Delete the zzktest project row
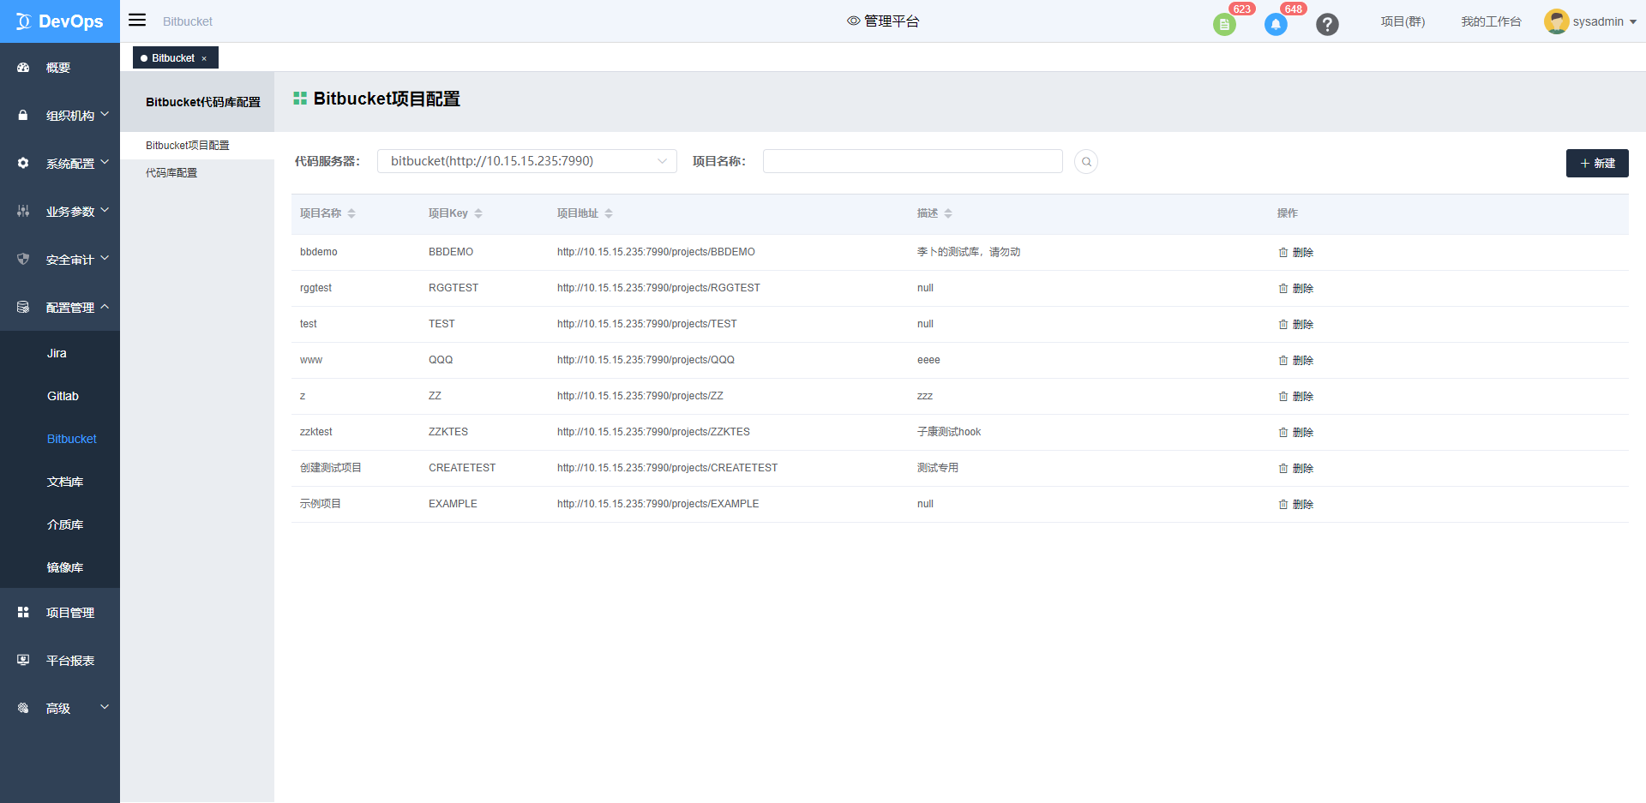This screenshot has width=1646, height=803. click(1295, 432)
